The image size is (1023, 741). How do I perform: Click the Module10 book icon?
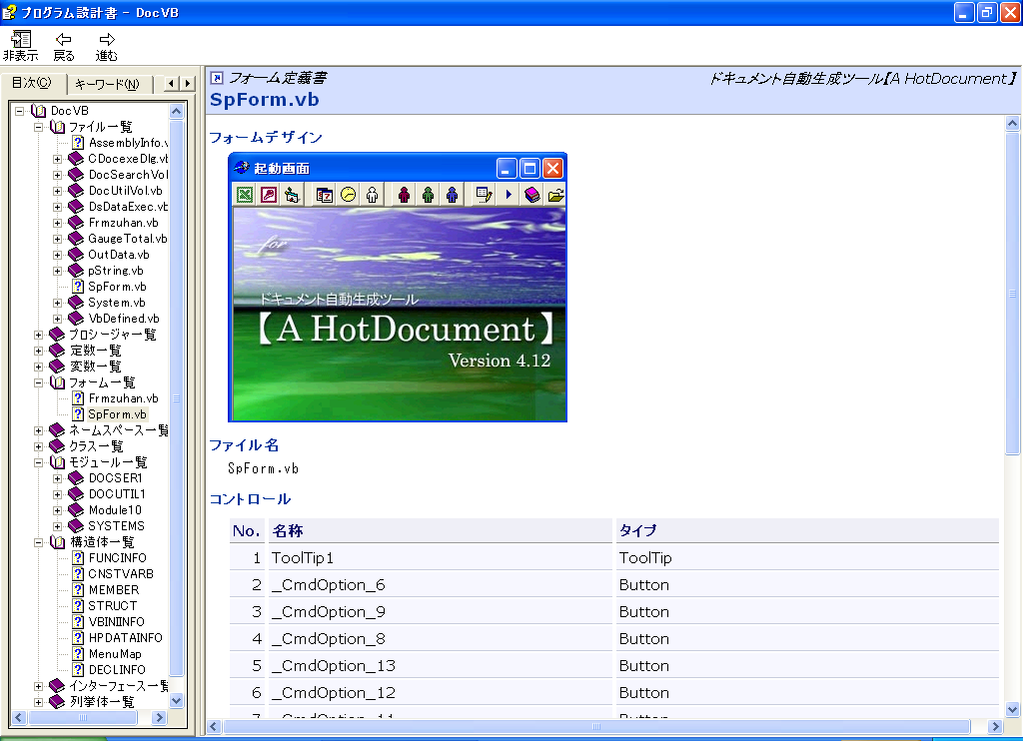coord(76,510)
